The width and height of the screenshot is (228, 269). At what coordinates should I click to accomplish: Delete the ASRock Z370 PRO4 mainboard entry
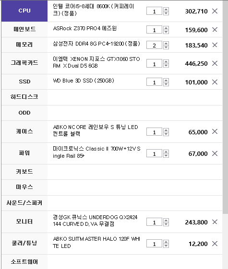[x=215, y=30]
